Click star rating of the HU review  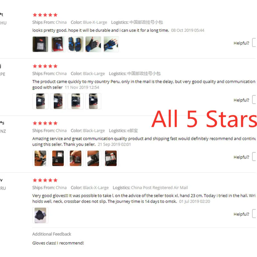click(45, 15)
